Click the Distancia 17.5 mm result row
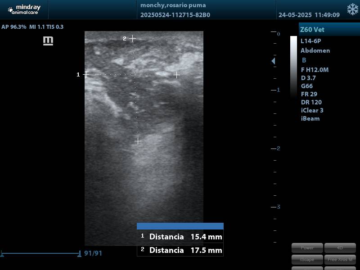This screenshot has width=360, height=270. coord(180,250)
